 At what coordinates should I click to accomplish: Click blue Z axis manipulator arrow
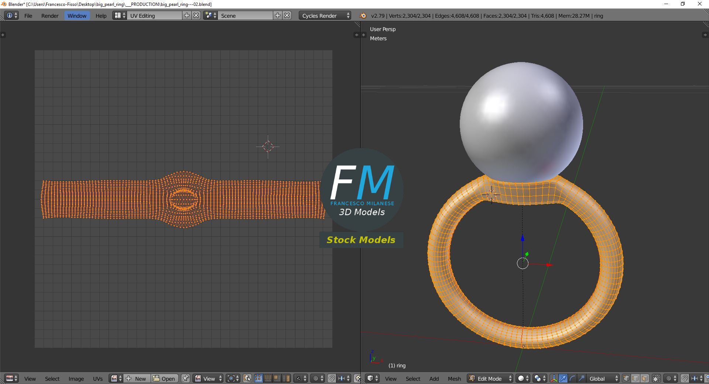click(523, 238)
